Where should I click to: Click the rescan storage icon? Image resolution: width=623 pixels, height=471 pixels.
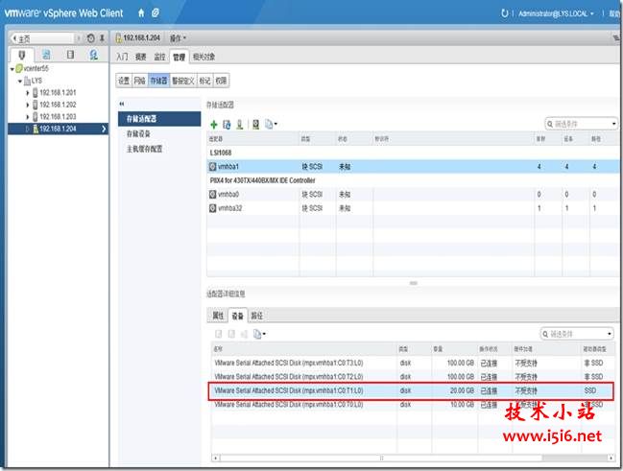point(240,125)
